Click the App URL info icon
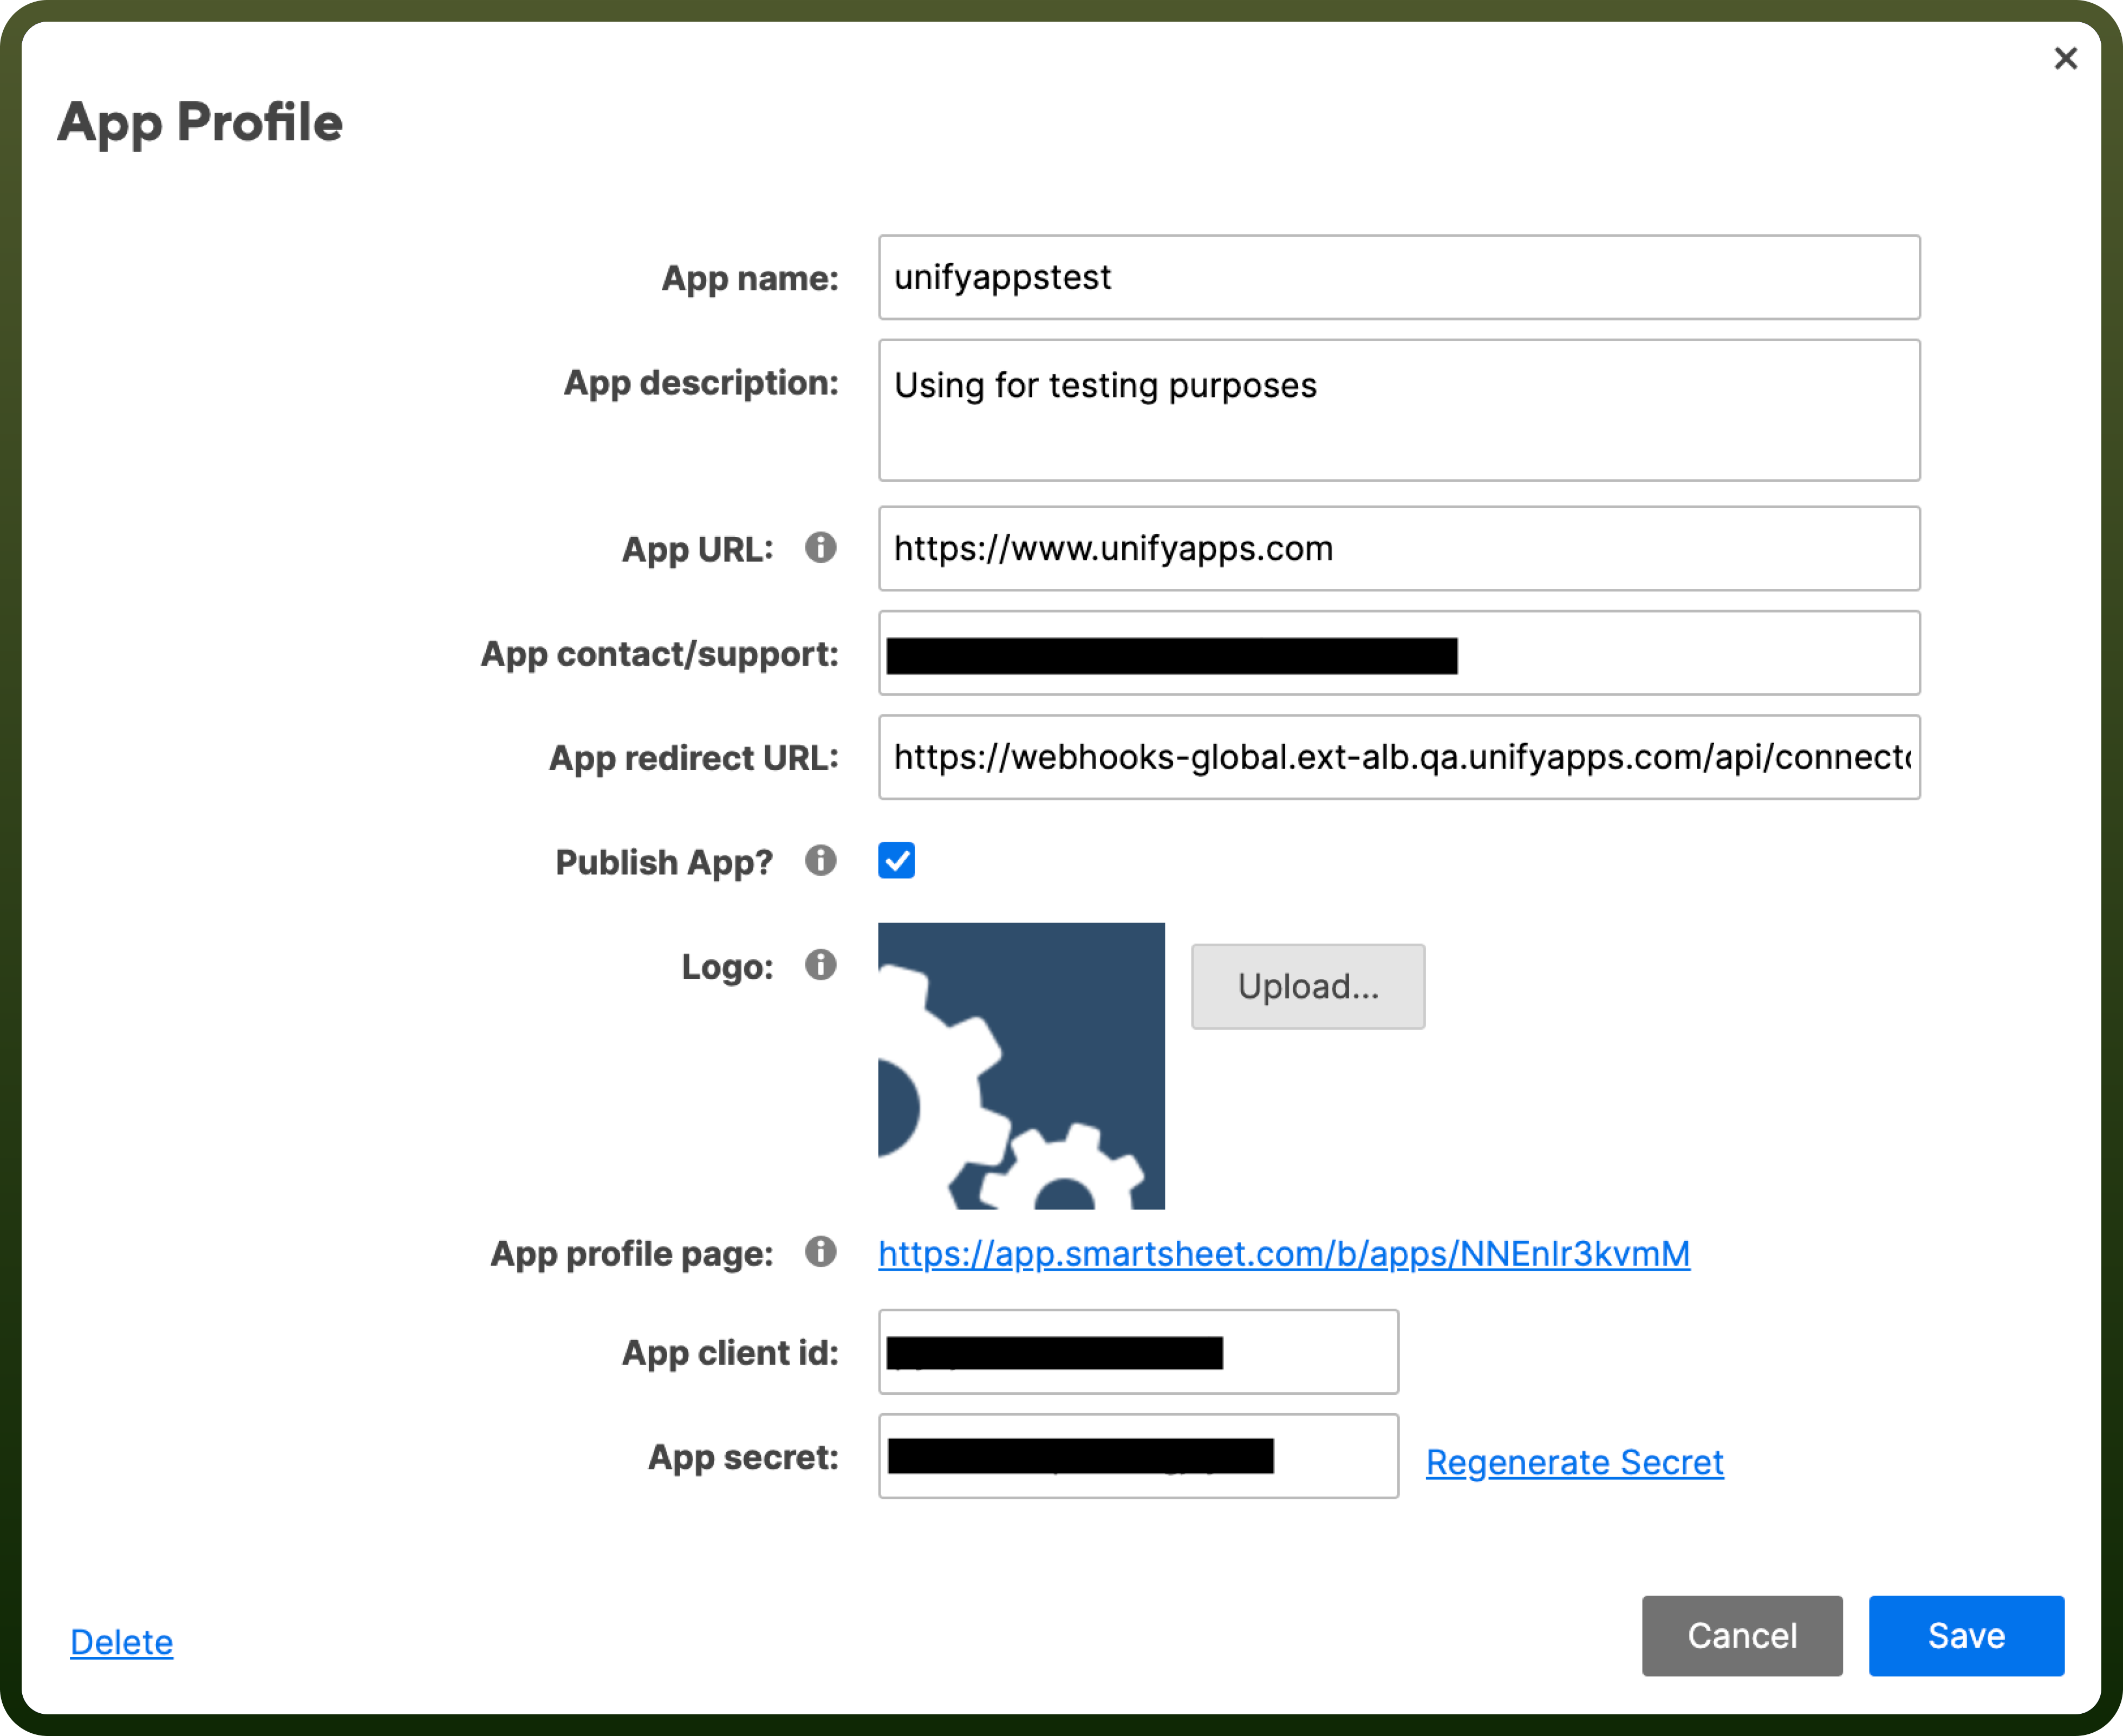 pos(820,547)
